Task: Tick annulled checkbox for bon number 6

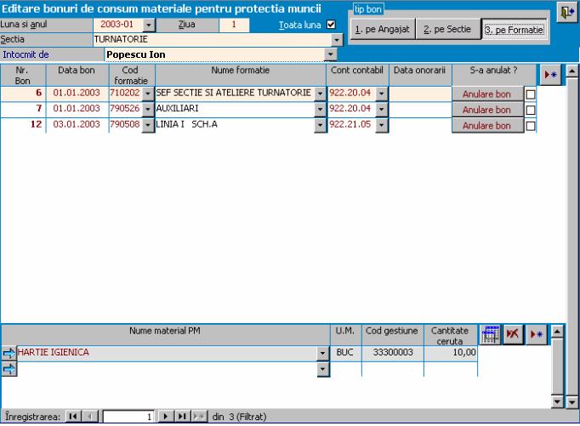Action: pos(531,94)
